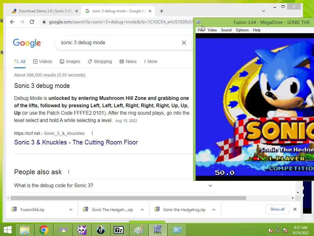
Task: Click the tcrf.net breadcrumb URL
Action: tap(49, 133)
